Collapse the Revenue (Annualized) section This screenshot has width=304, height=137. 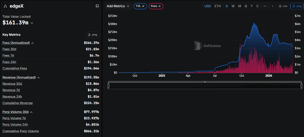39,78
